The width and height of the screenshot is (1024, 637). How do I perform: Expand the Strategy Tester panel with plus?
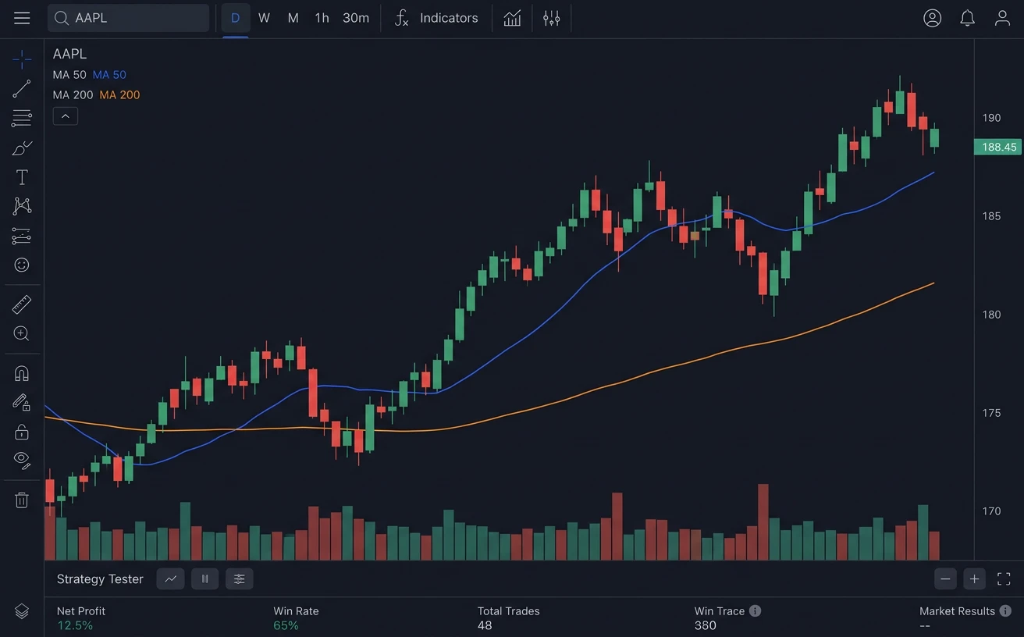(x=974, y=579)
